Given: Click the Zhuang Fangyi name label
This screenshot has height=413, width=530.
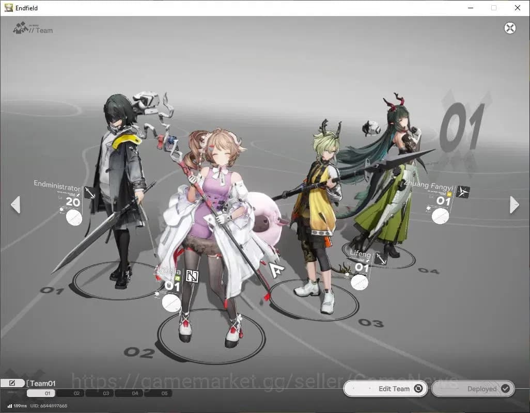Looking at the screenshot, I should [x=429, y=185].
